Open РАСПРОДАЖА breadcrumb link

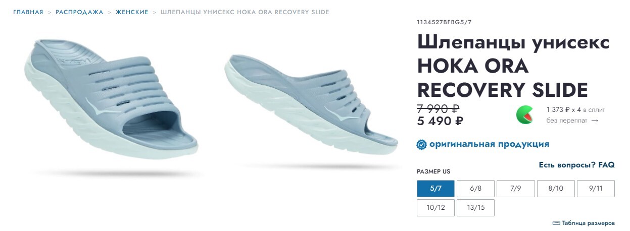coord(79,12)
